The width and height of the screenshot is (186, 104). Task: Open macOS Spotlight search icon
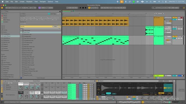click(163, 2)
